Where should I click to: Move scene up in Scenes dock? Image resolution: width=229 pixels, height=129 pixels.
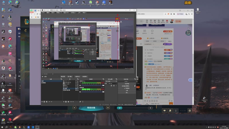[49, 102]
